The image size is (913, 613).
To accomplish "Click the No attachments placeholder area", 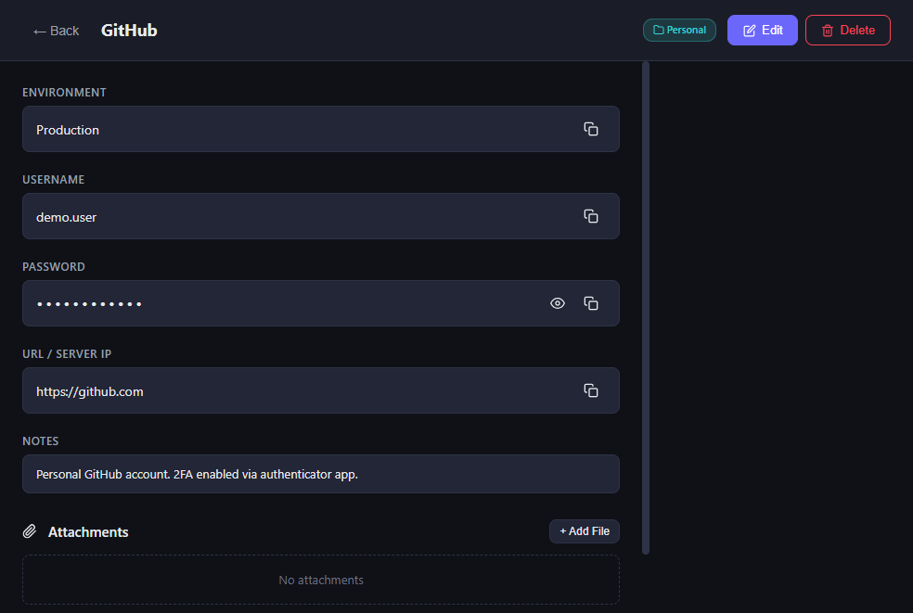I will pos(321,580).
